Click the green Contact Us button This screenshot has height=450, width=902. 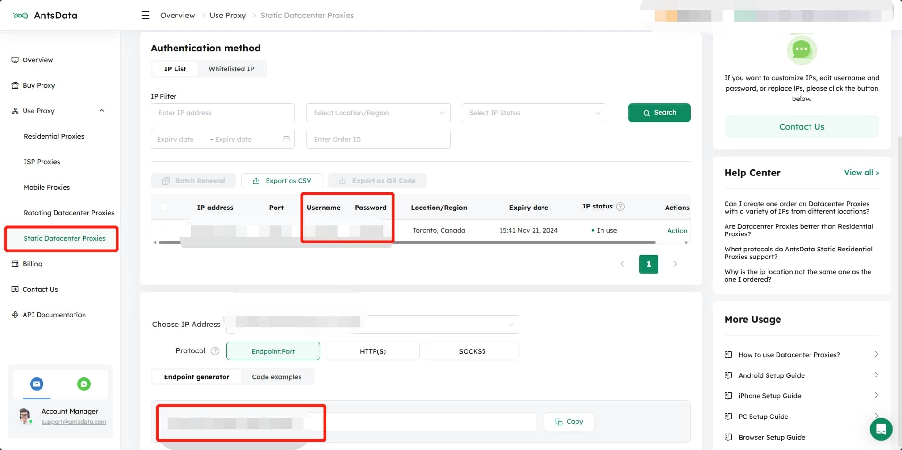coord(802,126)
